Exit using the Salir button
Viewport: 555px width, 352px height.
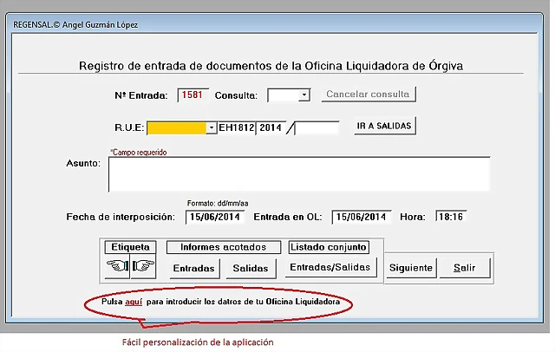[465, 268]
